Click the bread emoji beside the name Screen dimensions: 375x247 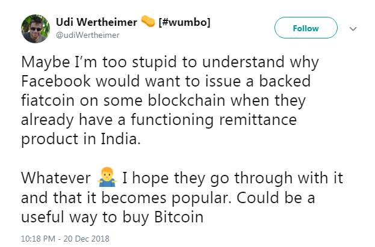(x=147, y=22)
